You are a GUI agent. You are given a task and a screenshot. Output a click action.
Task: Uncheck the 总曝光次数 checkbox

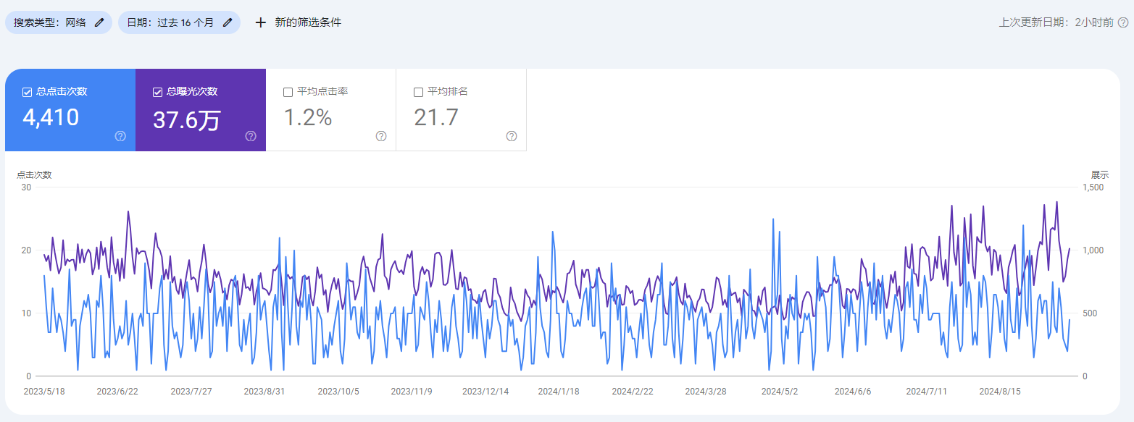click(x=157, y=92)
